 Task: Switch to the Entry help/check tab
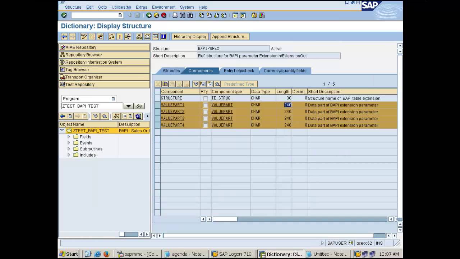pos(239,71)
